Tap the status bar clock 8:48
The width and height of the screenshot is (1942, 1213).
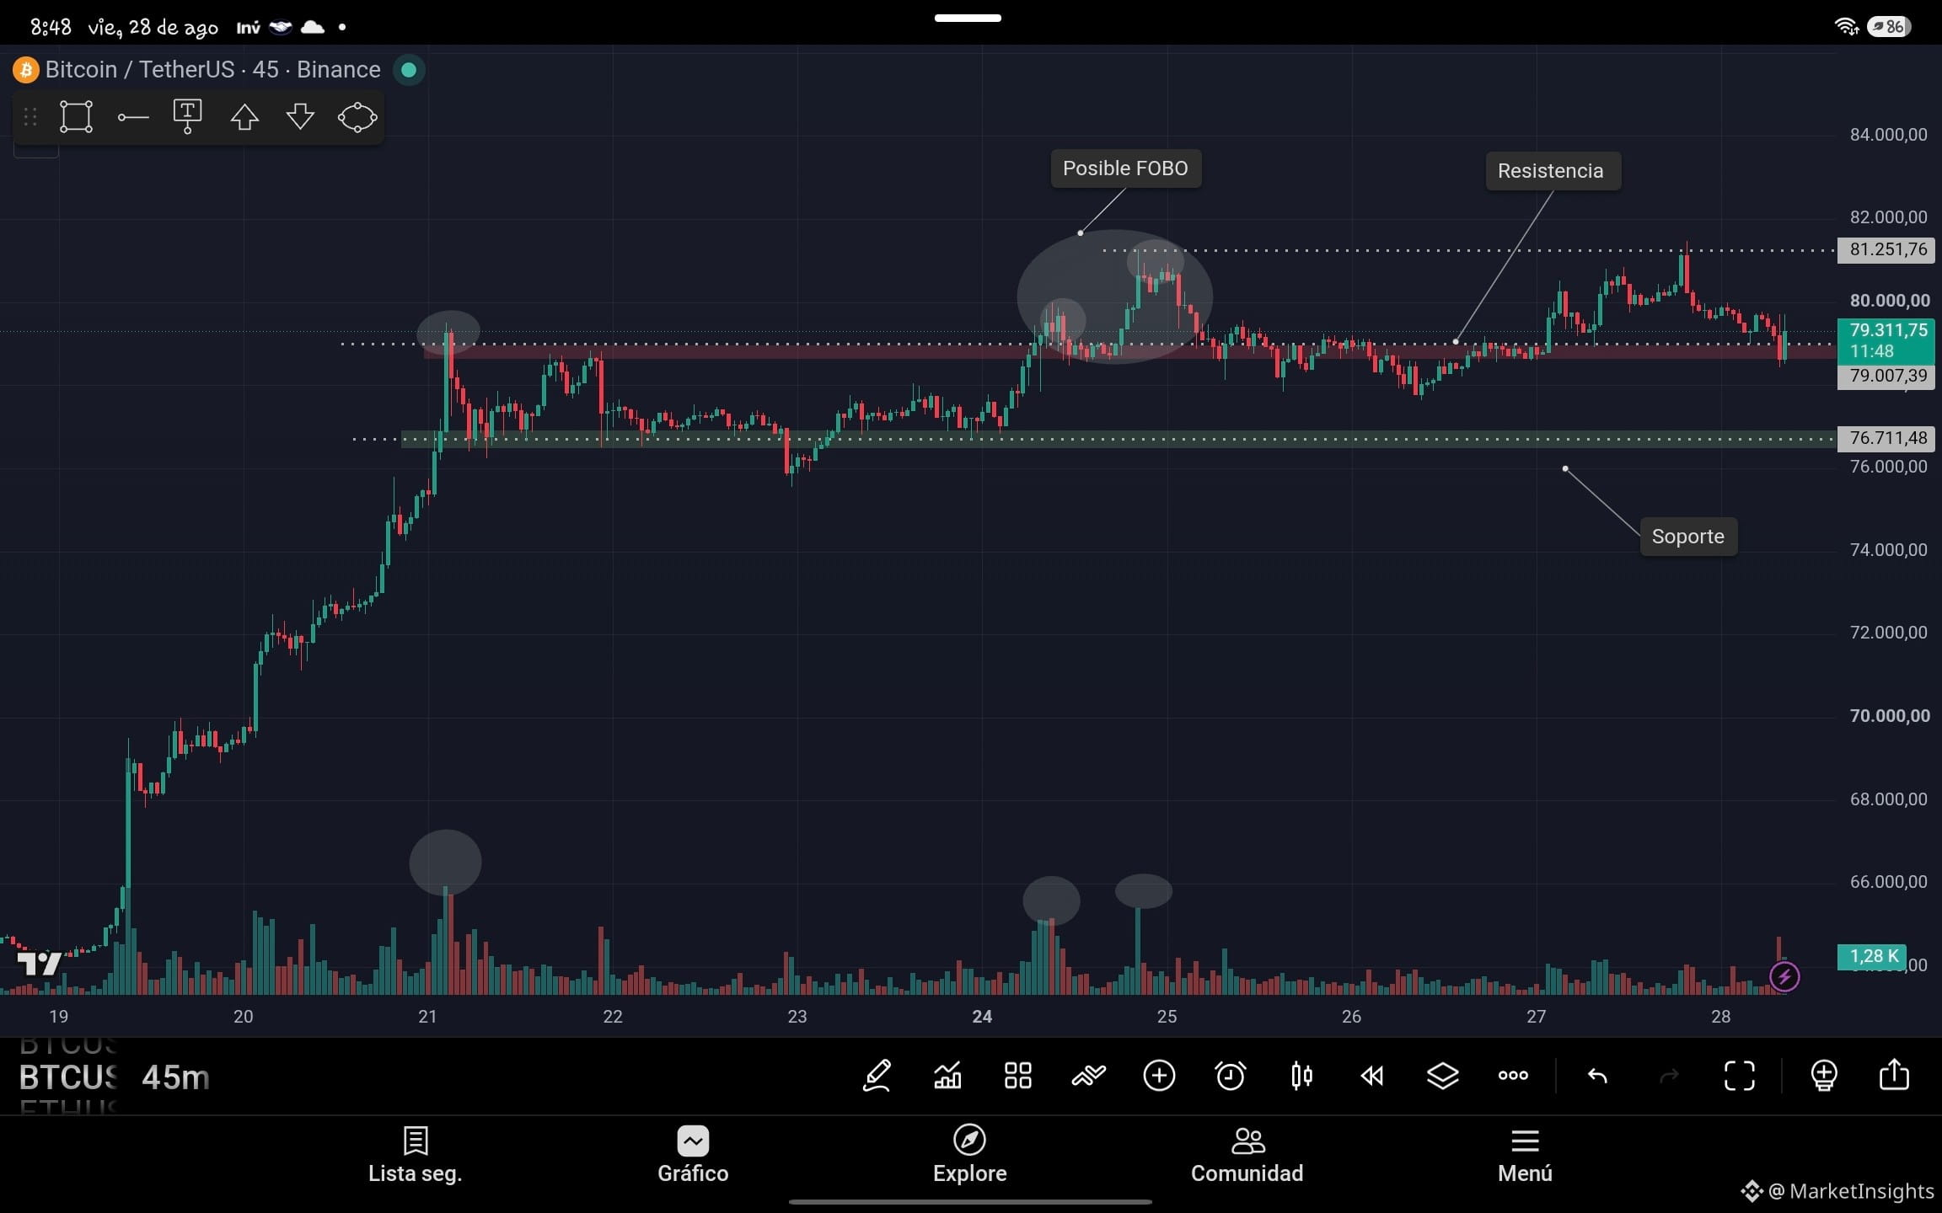[51, 27]
